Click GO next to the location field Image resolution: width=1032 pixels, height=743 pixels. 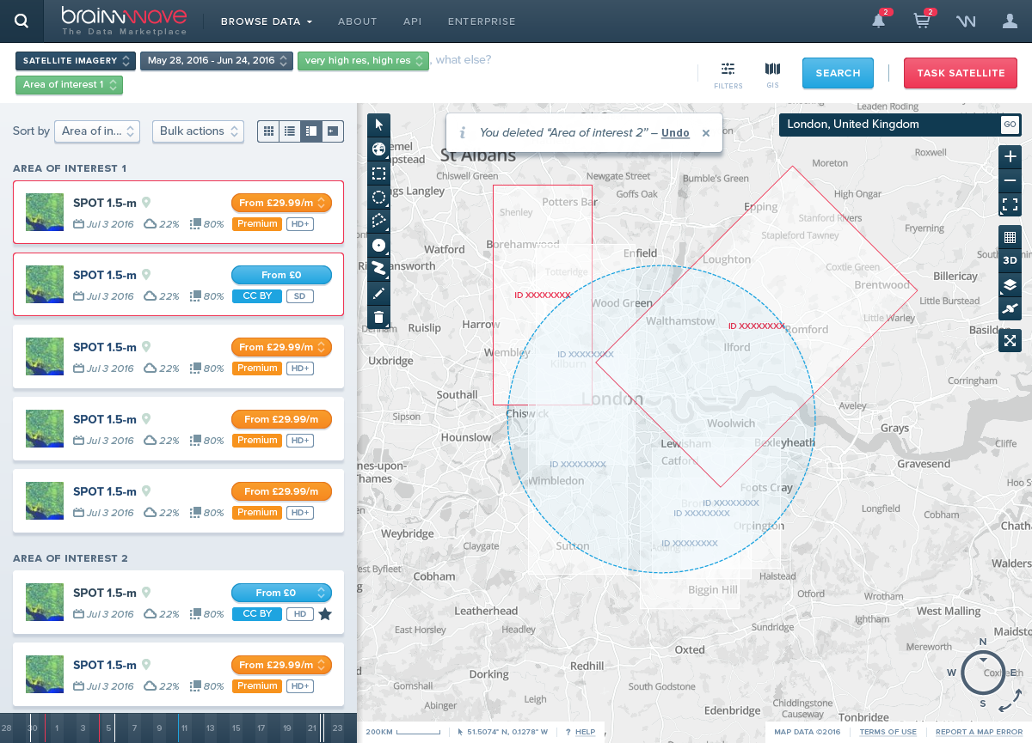pyautogui.click(x=1010, y=125)
